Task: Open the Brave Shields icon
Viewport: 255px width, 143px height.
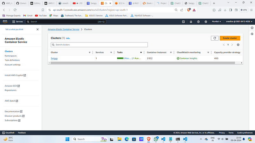Action: tap(189, 10)
